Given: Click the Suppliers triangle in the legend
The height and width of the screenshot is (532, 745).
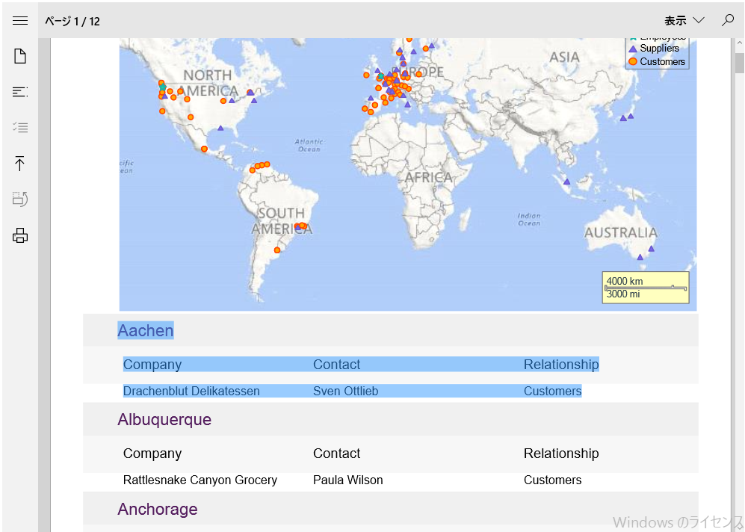Looking at the screenshot, I should 632,49.
